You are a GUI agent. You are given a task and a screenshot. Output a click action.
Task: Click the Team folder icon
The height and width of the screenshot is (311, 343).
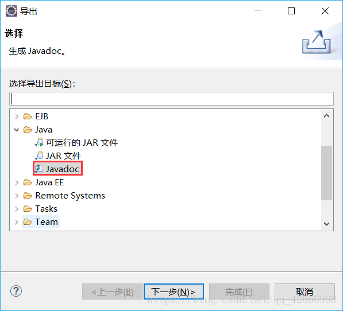click(28, 222)
